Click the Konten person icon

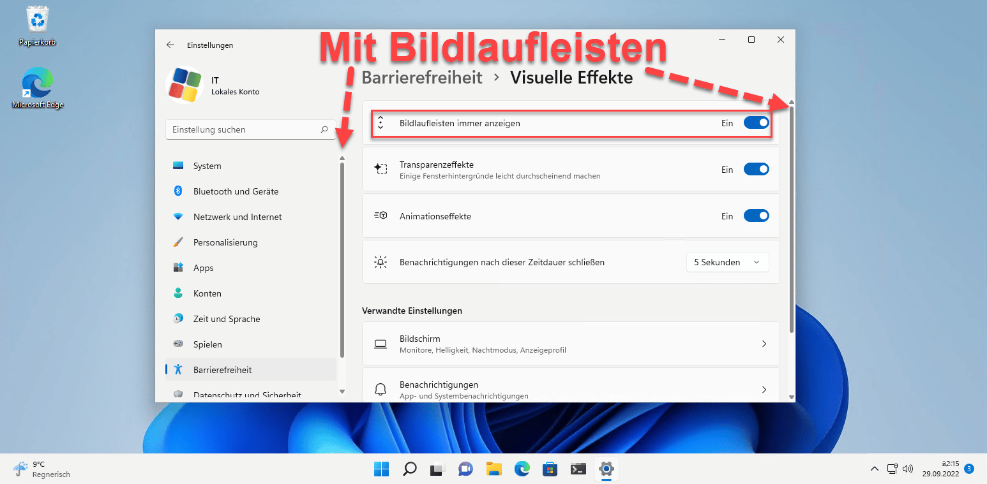179,293
